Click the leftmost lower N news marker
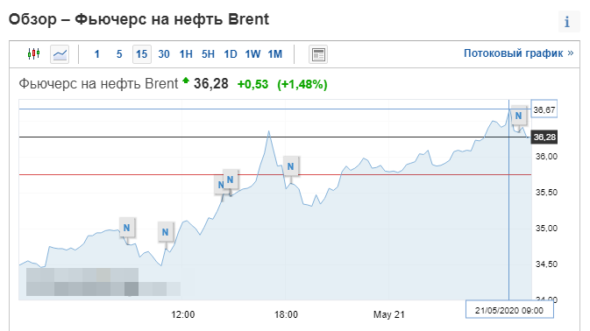590x331 pixels. 127,228
